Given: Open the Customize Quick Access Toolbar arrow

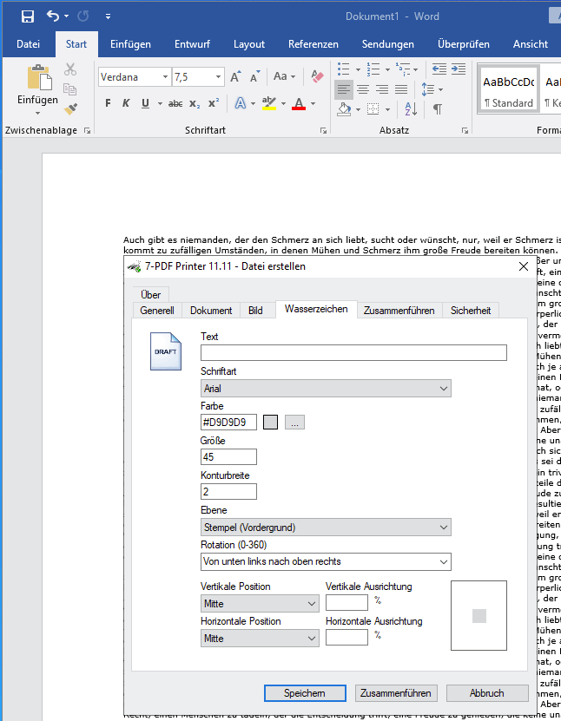Looking at the screenshot, I should coord(109,16).
